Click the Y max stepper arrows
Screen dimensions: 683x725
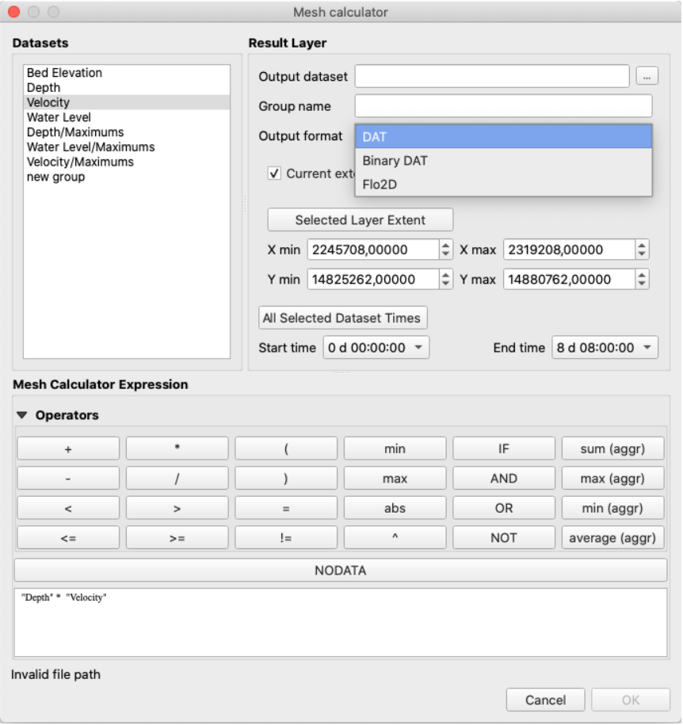(x=641, y=280)
